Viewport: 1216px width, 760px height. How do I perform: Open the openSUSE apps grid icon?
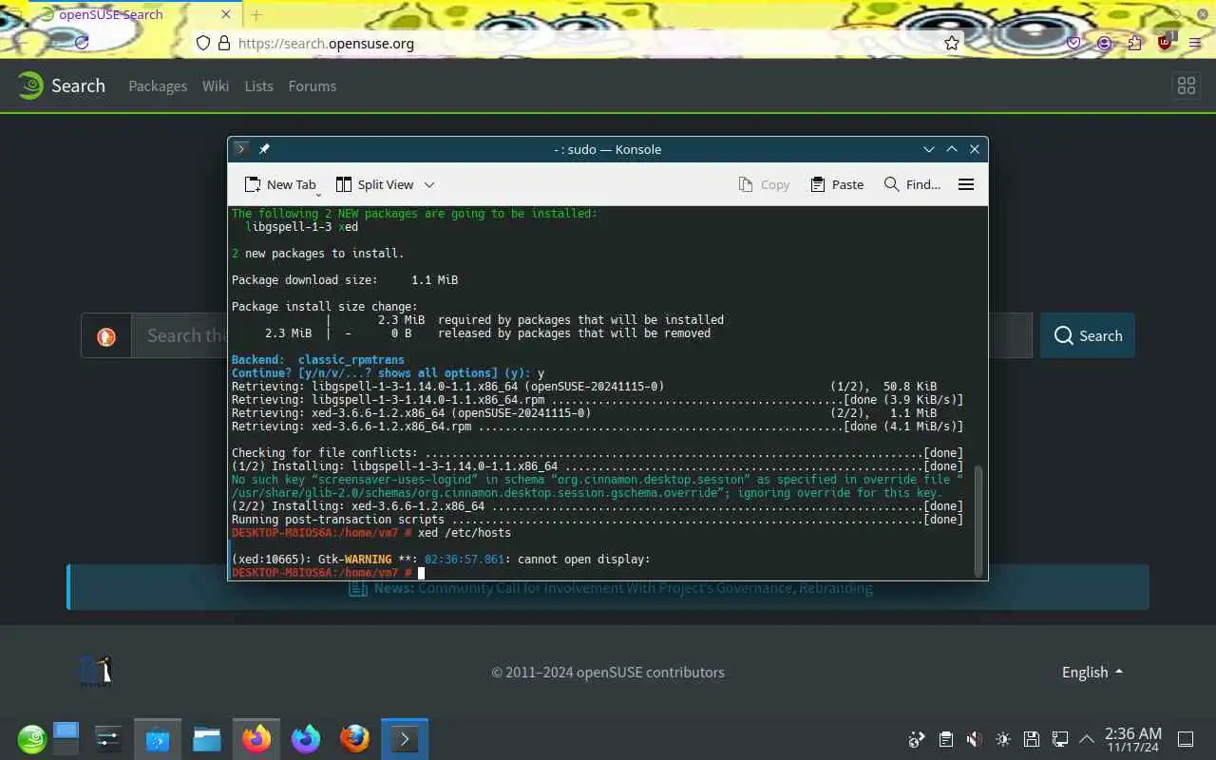point(1187,85)
